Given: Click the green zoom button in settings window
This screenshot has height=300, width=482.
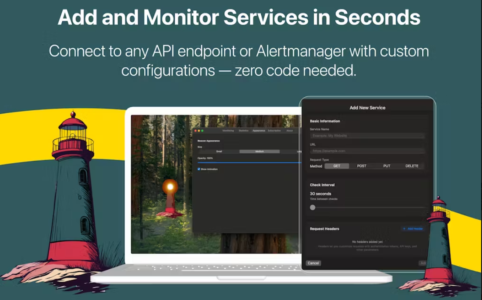Looking at the screenshot, I should tap(202, 131).
